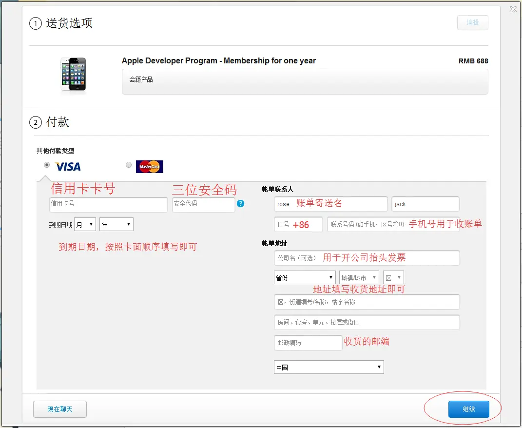Click the 继续 continue button
Image resolution: width=522 pixels, height=428 pixels.
(469, 409)
